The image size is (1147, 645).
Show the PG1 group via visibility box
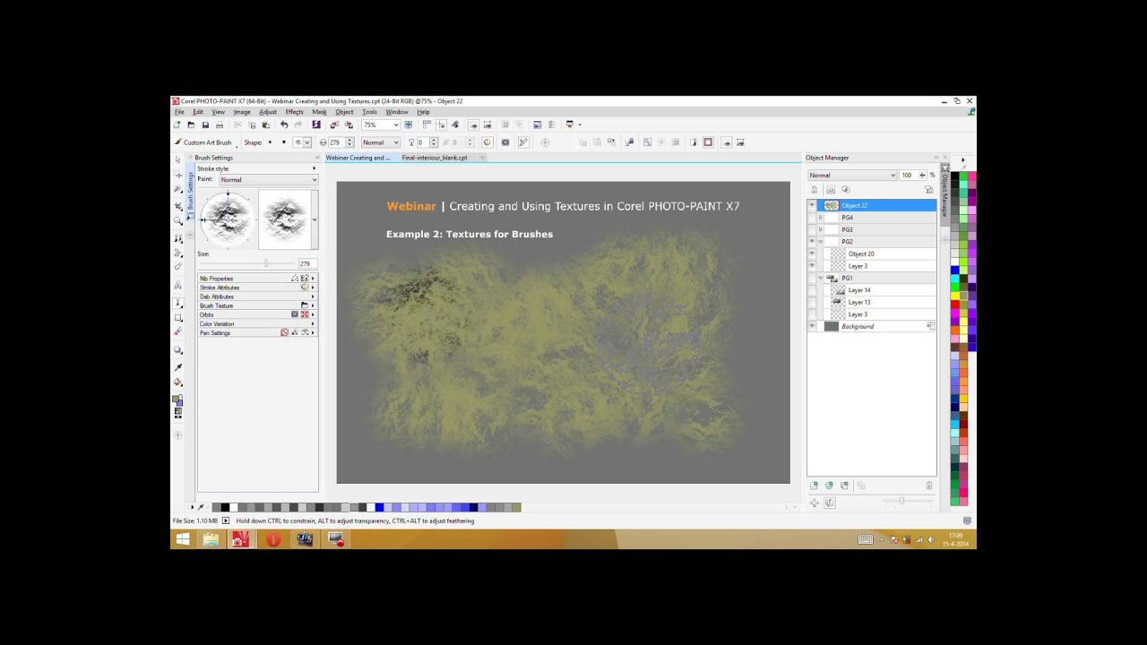813,278
